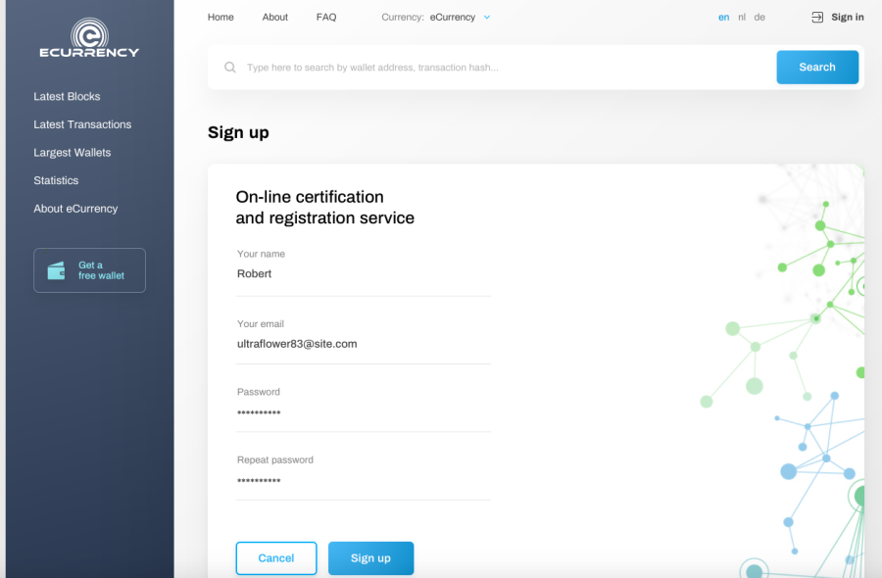Expand the Currency dropdown chevron
Image resolution: width=882 pixels, height=578 pixels.
click(x=487, y=18)
